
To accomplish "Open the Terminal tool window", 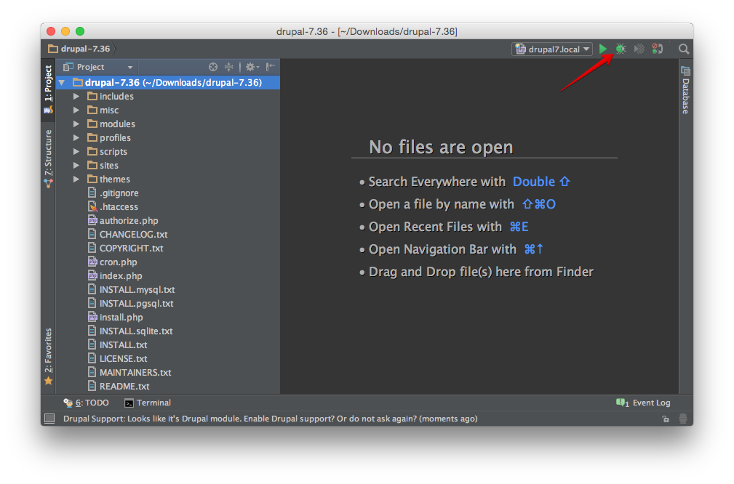I will [x=148, y=403].
